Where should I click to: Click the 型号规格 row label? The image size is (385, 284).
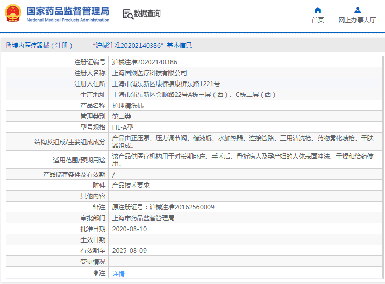[x=93, y=127]
